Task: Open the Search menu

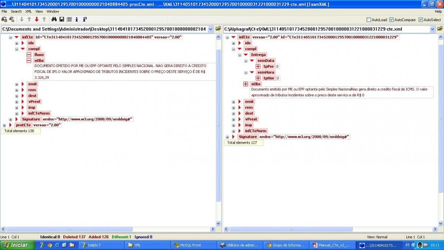Action: (x=16, y=11)
